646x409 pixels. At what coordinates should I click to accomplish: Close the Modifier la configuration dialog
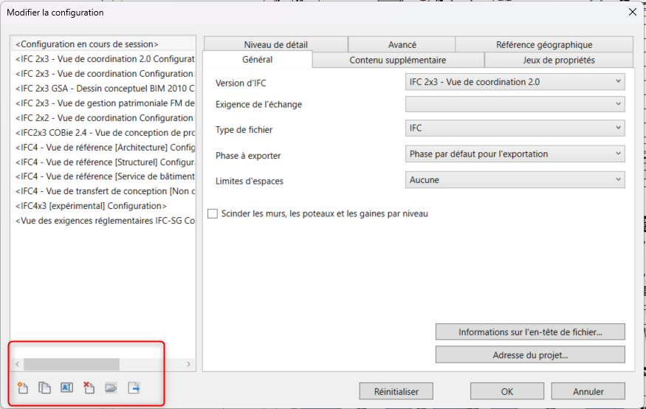point(633,12)
